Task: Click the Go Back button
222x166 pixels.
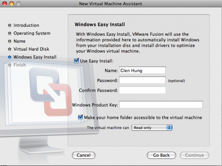Action: point(161,155)
